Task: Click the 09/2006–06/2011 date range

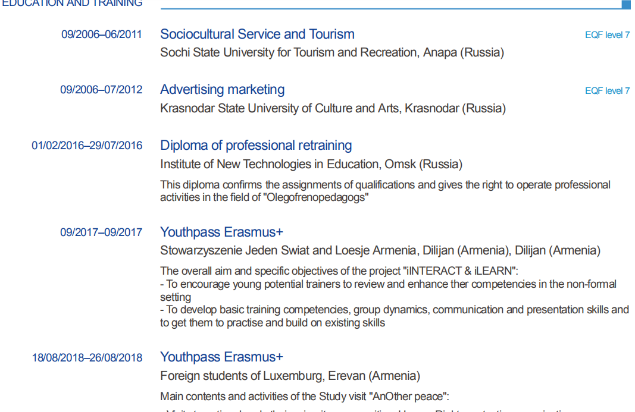Action: [x=102, y=34]
